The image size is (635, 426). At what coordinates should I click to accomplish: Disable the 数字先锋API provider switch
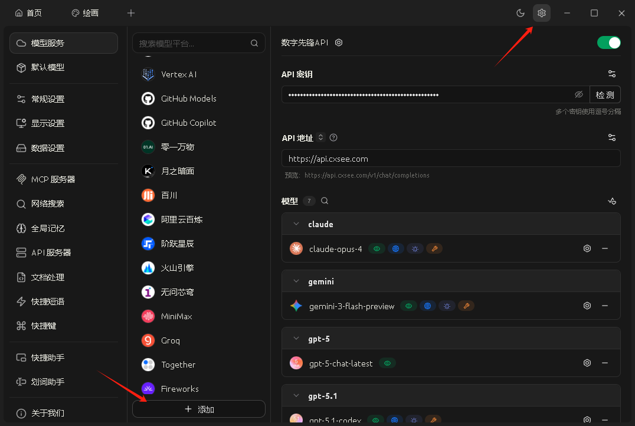[x=608, y=42]
